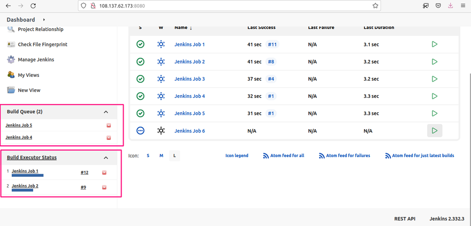Open the Jenkins Job 1 link in table

tap(189, 44)
